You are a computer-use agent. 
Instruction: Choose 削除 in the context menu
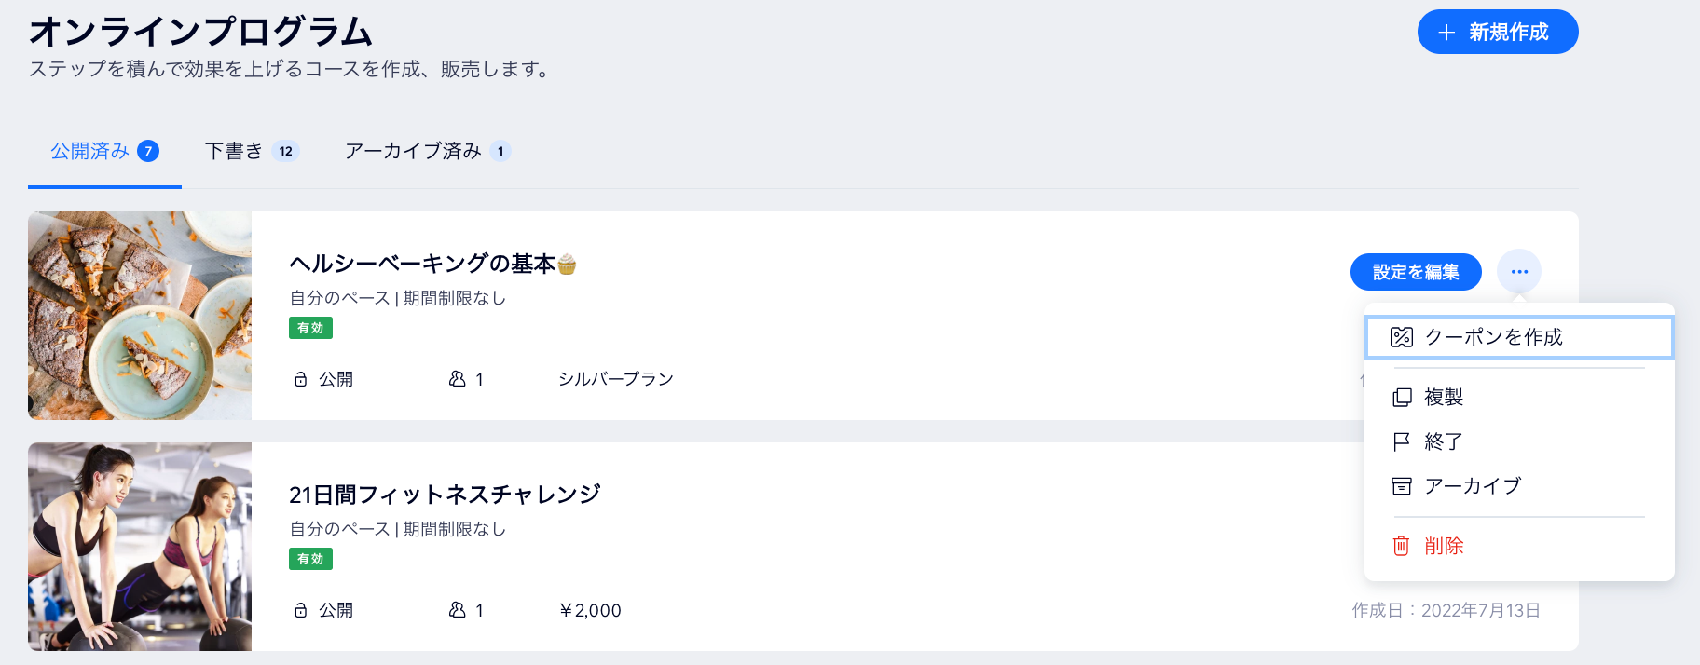click(x=1444, y=545)
